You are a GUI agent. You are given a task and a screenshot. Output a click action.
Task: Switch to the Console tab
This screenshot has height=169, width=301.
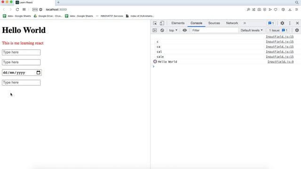pyautogui.click(x=196, y=23)
